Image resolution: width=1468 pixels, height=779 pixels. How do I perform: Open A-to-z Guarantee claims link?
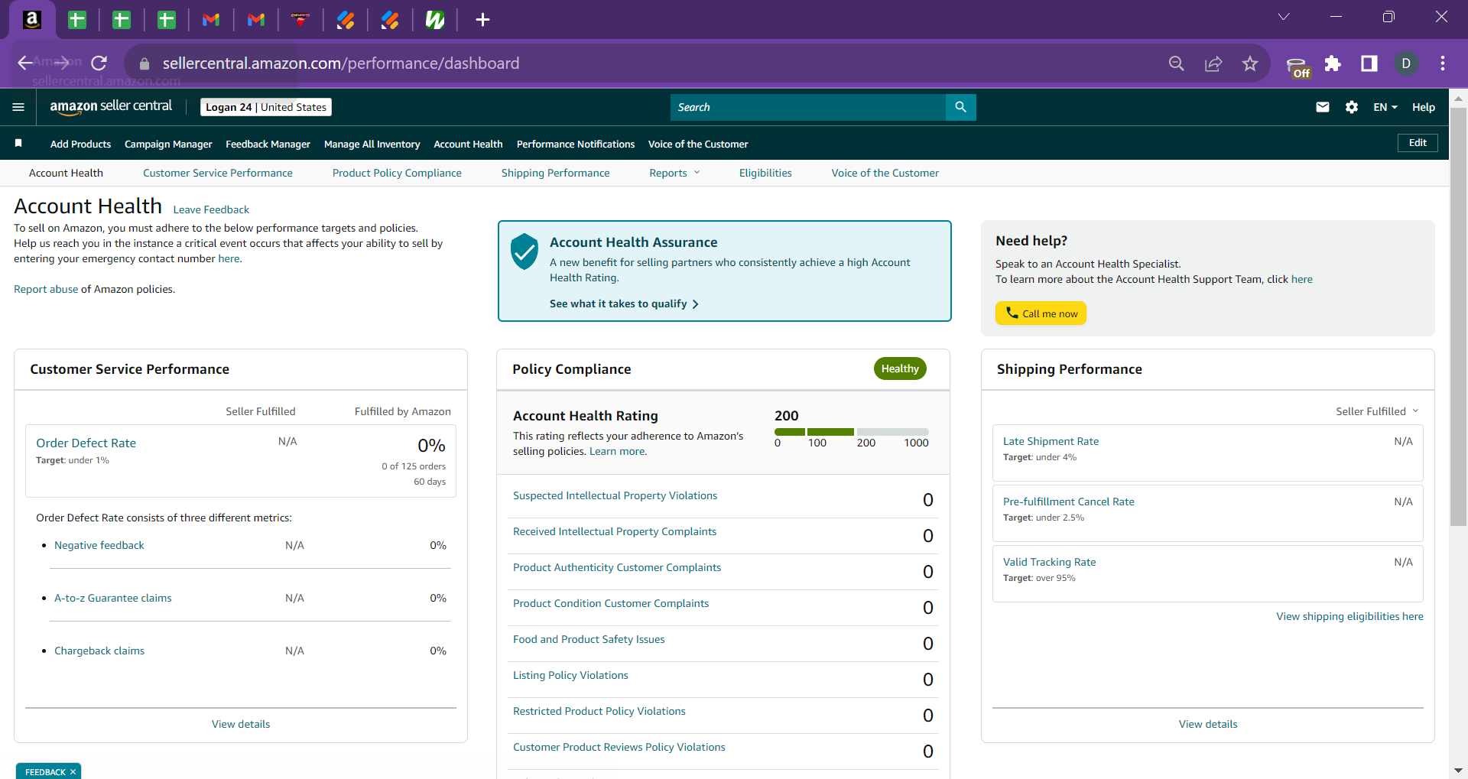click(113, 598)
